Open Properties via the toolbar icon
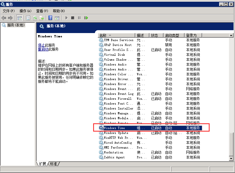 tap(28, 18)
